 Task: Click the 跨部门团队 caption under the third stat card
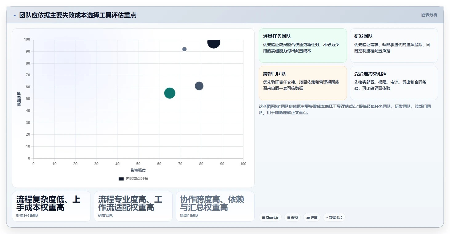pos(189,216)
